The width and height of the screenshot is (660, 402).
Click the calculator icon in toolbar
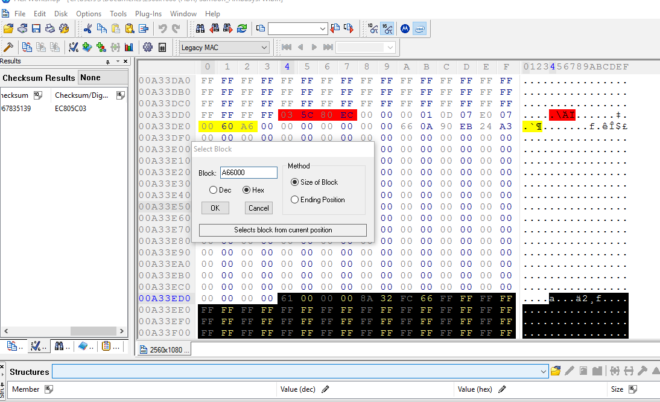tap(162, 47)
